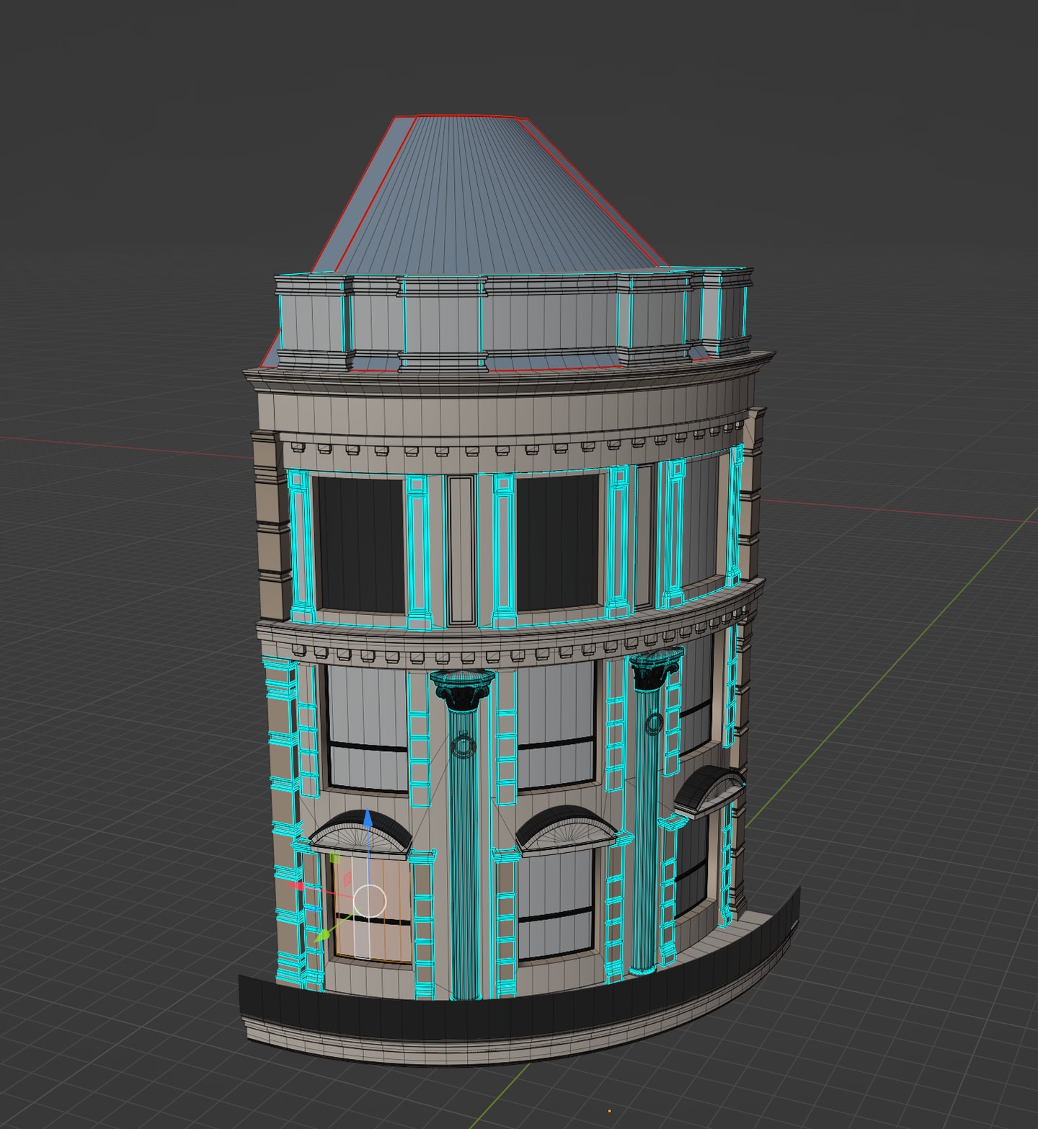Select the ring ornament on right column

(x=655, y=723)
